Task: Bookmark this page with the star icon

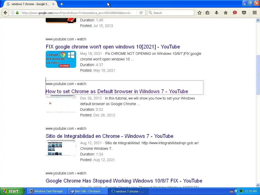Action: (200, 13)
